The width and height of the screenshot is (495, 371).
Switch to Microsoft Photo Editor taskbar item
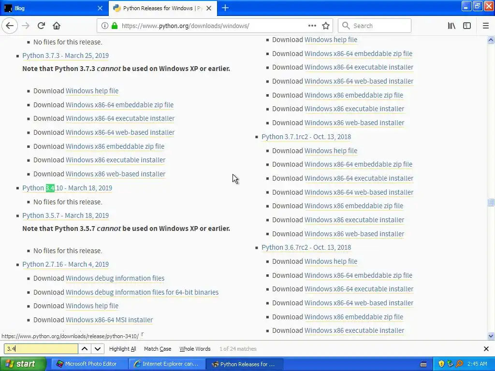pyautogui.click(x=89, y=364)
